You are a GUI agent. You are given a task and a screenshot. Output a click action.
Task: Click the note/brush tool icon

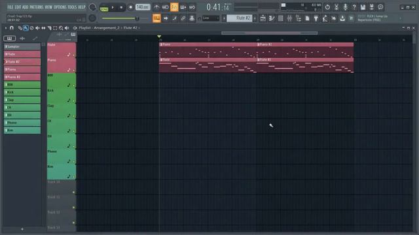174,18
